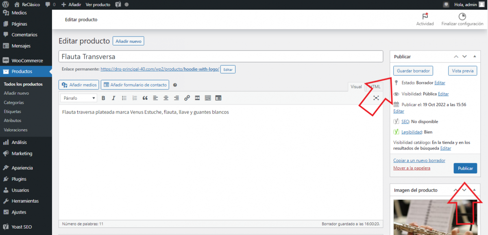Switch to the Visual editor tab
The width and height of the screenshot is (488, 235).
coord(356,87)
